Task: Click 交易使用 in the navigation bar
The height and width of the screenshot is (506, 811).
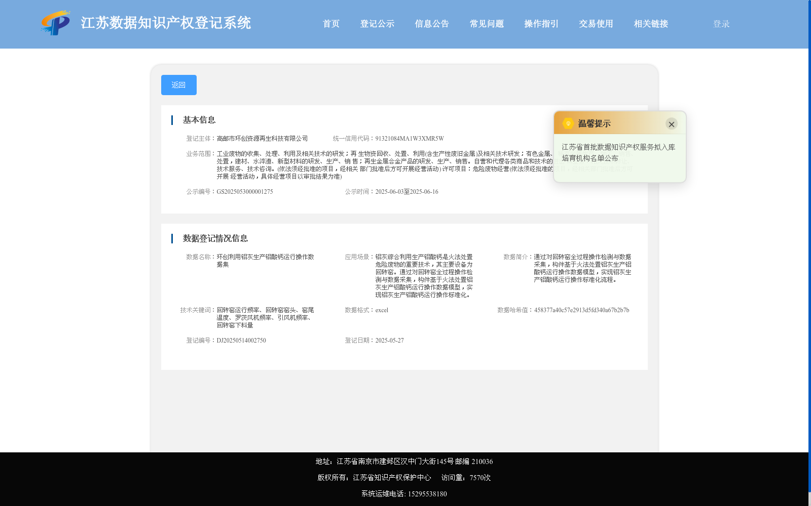Action: coord(596,24)
